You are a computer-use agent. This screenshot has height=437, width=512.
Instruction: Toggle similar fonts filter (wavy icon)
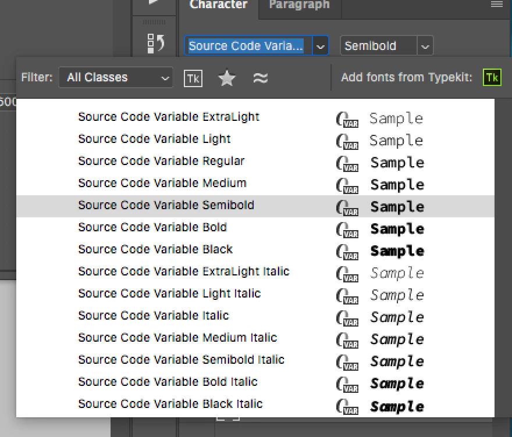[260, 78]
